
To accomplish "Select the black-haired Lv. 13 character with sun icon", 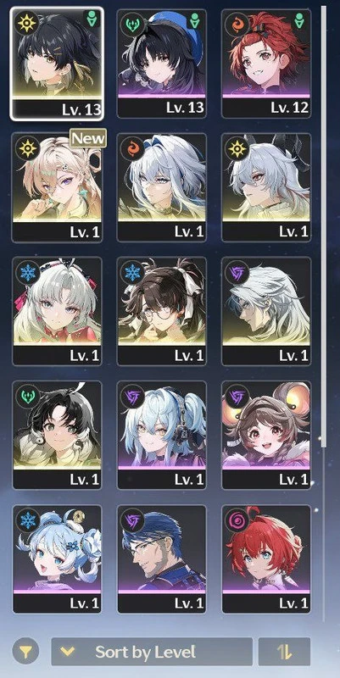I will point(57,64).
